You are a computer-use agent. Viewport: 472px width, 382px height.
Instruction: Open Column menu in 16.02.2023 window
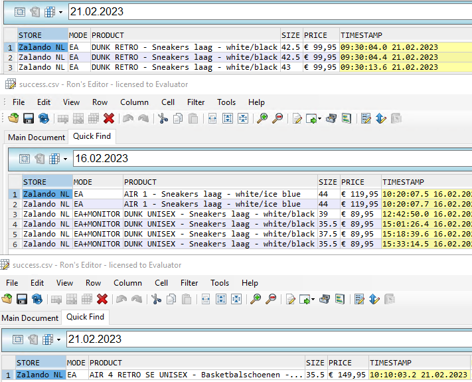coord(134,102)
